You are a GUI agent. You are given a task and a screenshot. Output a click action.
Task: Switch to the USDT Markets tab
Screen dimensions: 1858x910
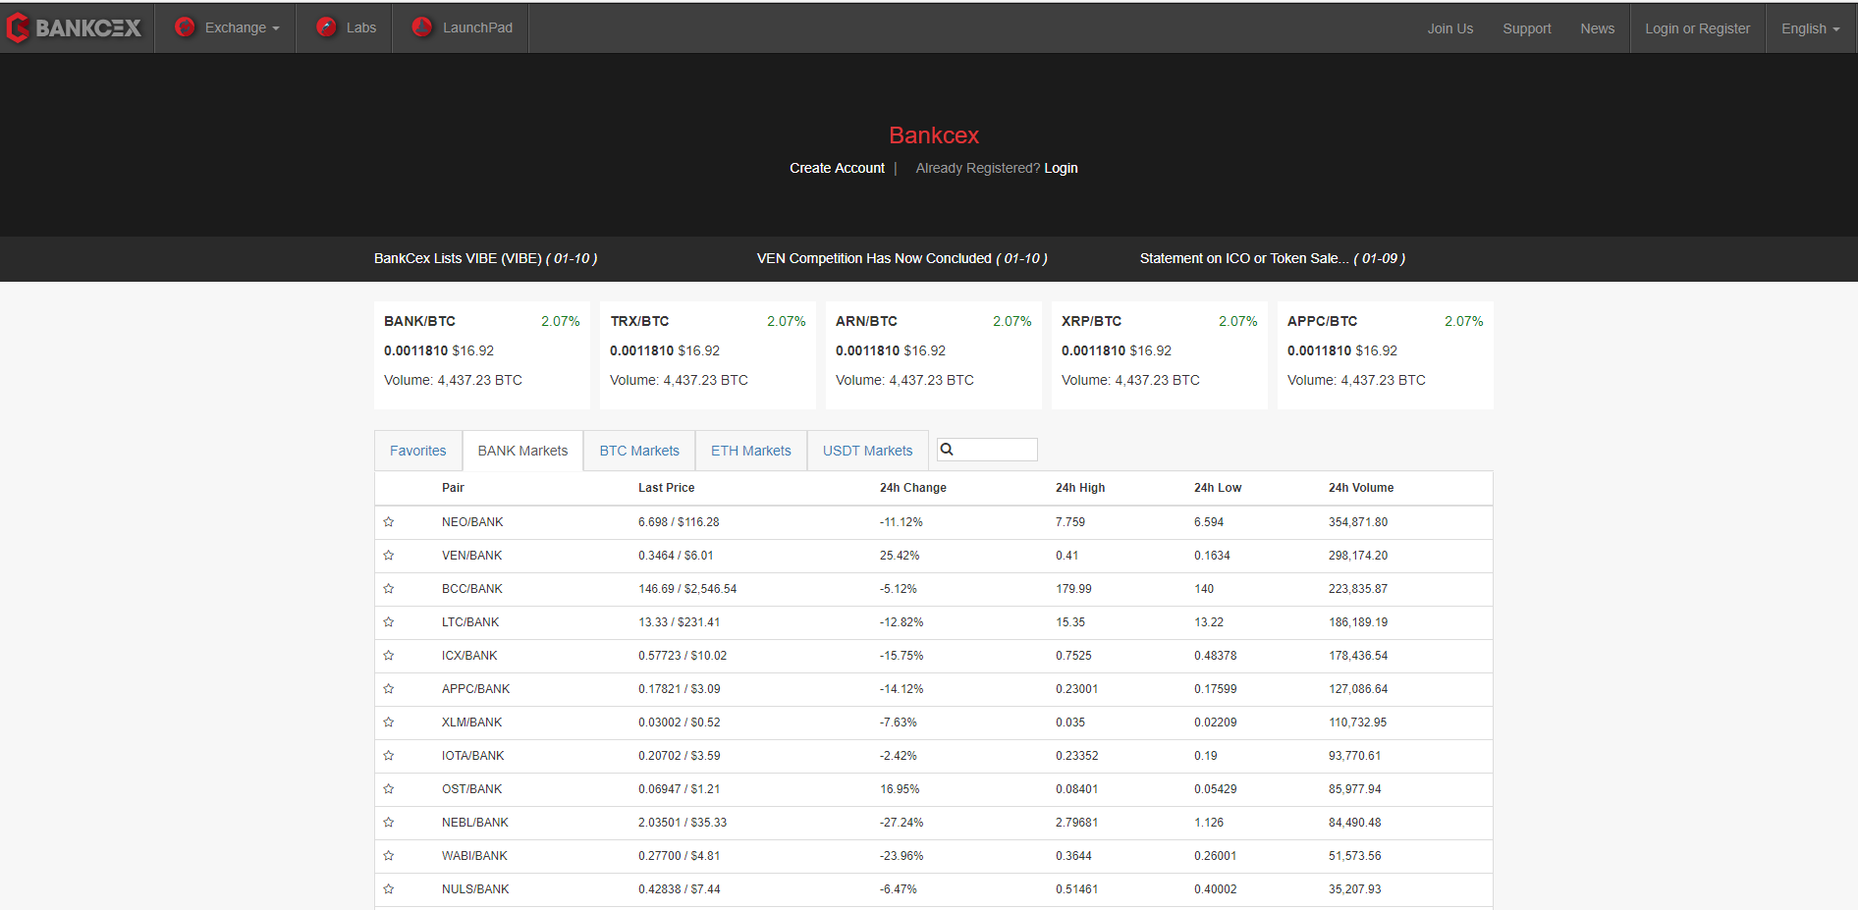(868, 451)
